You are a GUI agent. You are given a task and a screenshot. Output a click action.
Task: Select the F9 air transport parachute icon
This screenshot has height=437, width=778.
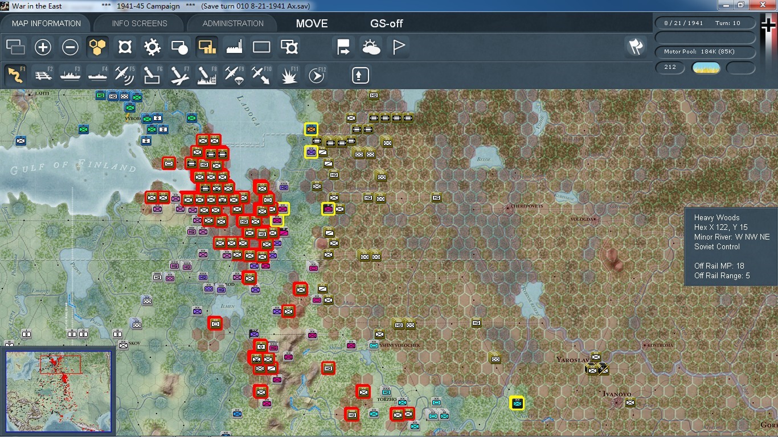point(234,75)
